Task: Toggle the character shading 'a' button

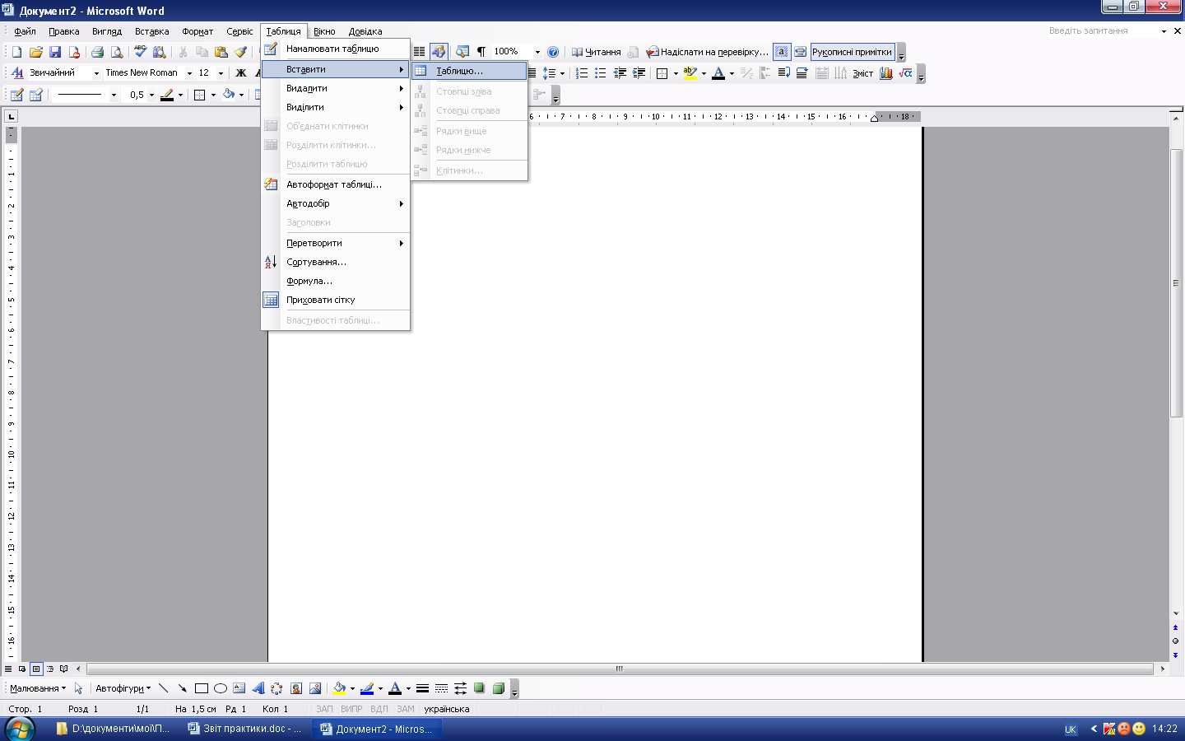Action: 782,52
